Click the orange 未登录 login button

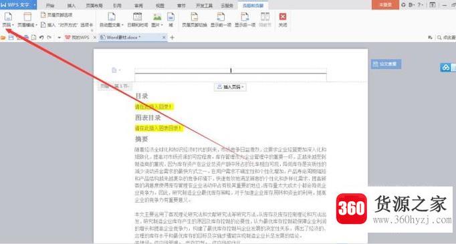(x=385, y=5)
